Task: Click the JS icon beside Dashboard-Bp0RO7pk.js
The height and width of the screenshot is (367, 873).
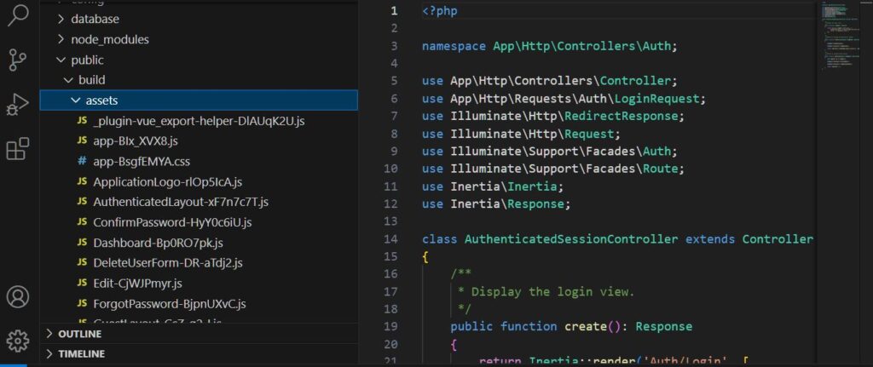Action: point(83,243)
